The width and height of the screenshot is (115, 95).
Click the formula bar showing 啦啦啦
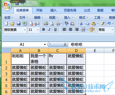(91, 45)
